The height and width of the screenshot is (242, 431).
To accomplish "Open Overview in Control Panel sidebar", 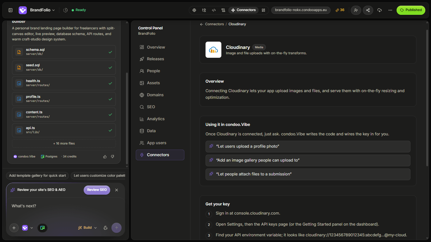I will tap(160, 47).
